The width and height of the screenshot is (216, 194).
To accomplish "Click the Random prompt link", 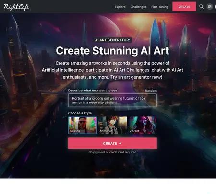I will coord(151,91).
